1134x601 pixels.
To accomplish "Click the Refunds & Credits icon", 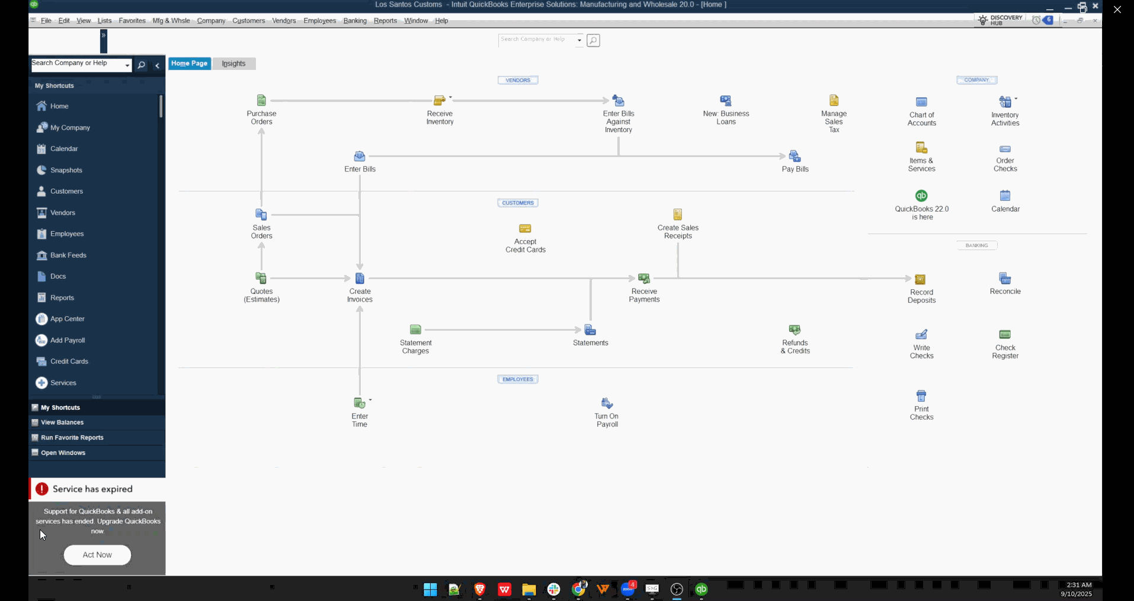I will pyautogui.click(x=795, y=330).
